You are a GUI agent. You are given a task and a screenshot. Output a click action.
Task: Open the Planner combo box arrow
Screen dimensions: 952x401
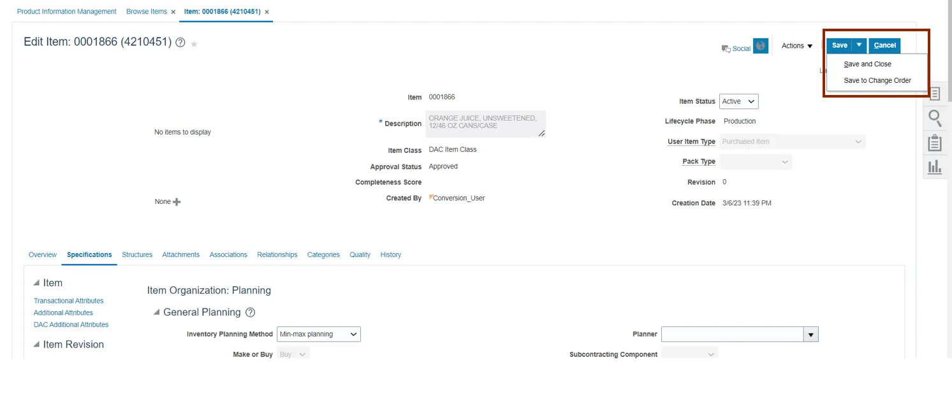810,335
